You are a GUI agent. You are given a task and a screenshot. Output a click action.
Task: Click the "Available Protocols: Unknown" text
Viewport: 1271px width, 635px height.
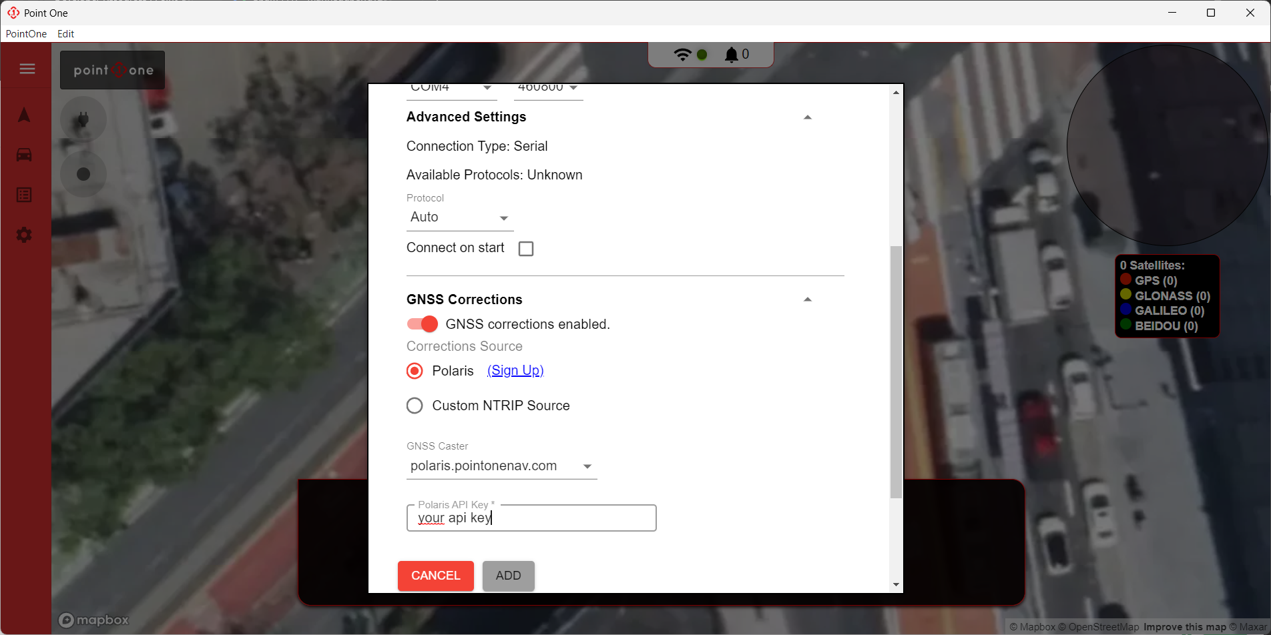tap(494, 175)
